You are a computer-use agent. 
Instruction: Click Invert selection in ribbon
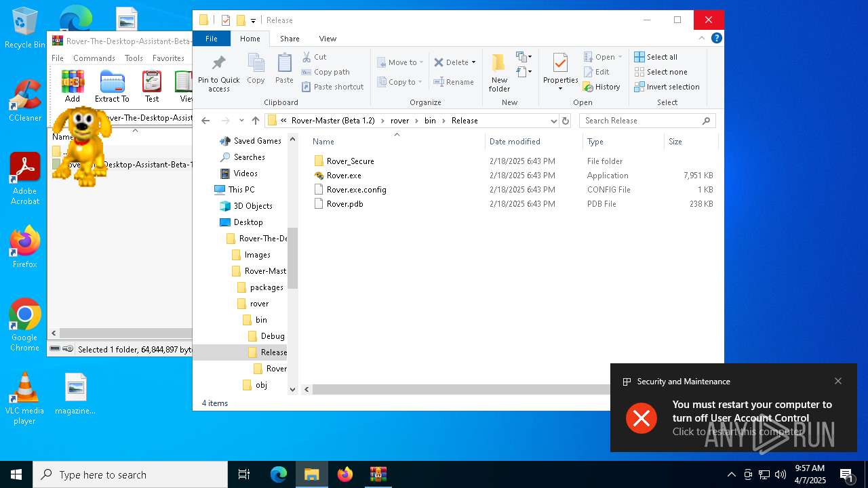coord(667,87)
